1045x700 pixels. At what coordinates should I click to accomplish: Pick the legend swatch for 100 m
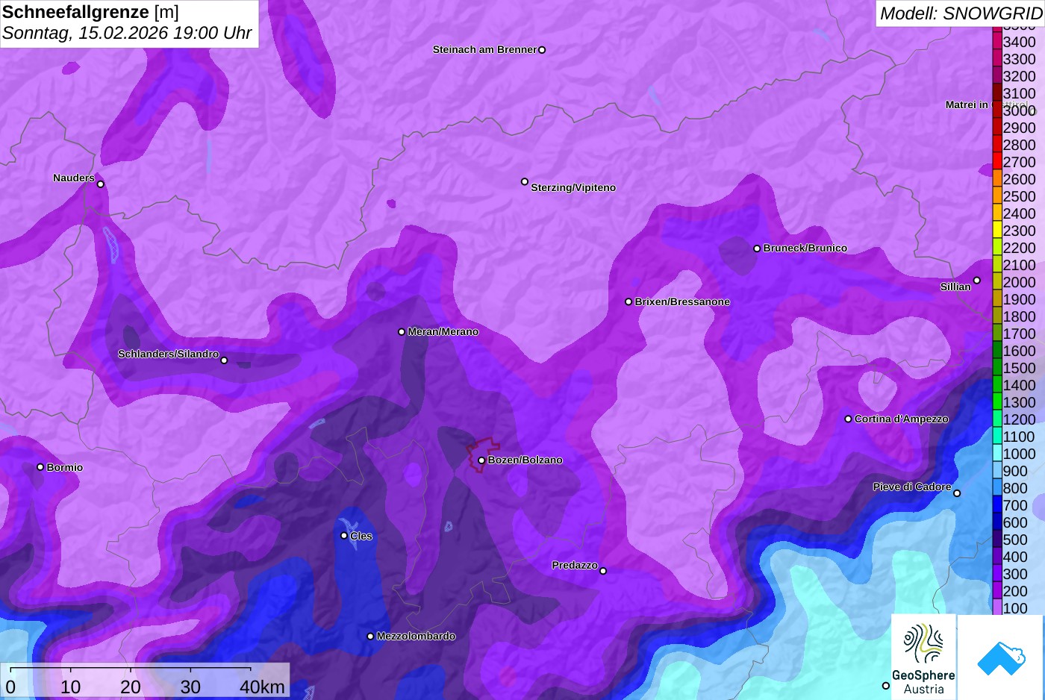pyautogui.click(x=997, y=608)
